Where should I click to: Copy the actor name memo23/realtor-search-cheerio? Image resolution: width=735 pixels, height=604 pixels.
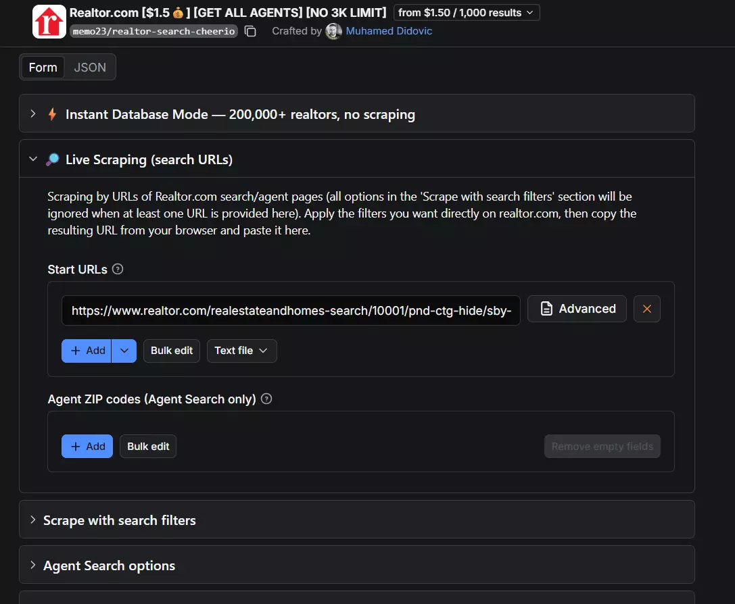tap(250, 31)
